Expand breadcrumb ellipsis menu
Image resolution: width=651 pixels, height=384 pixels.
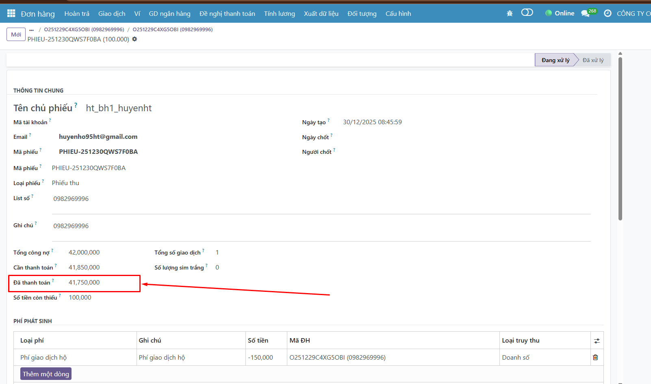pyautogui.click(x=32, y=30)
